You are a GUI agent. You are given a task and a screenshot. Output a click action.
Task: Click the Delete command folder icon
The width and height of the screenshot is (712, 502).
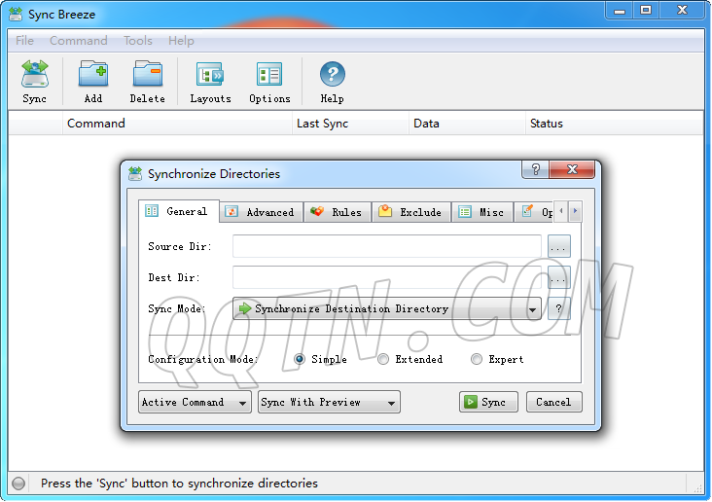[147, 75]
